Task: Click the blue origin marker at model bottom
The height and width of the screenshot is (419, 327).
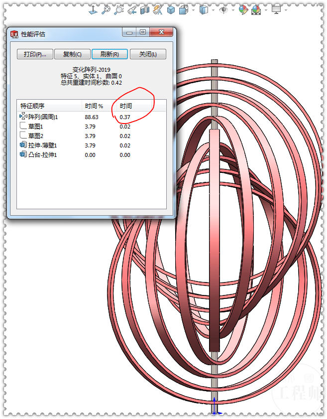Action: point(215,413)
